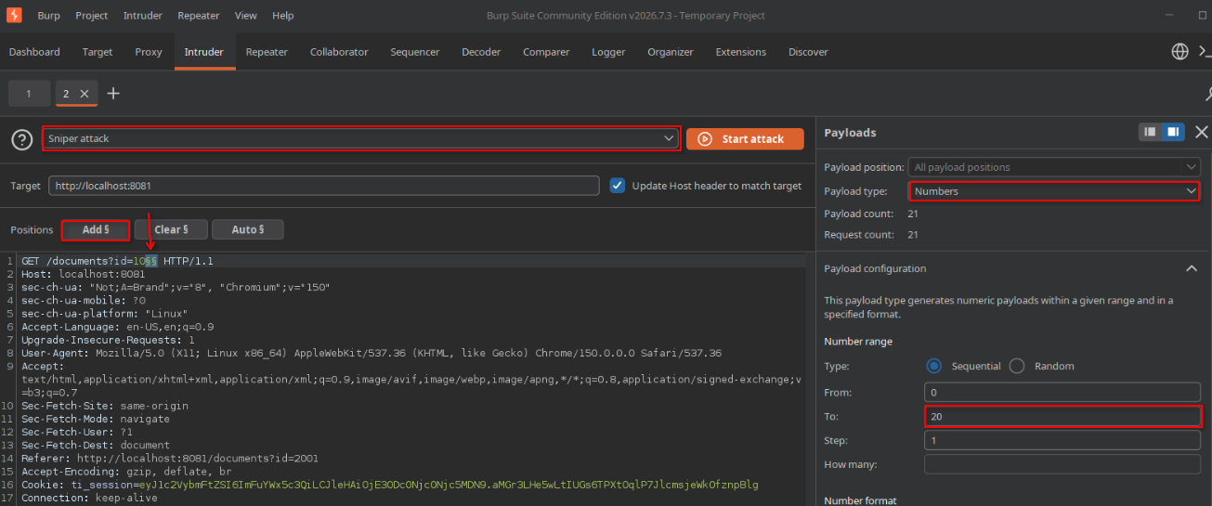The height and width of the screenshot is (506, 1212).
Task: Open the Burp menu
Action: point(49,16)
